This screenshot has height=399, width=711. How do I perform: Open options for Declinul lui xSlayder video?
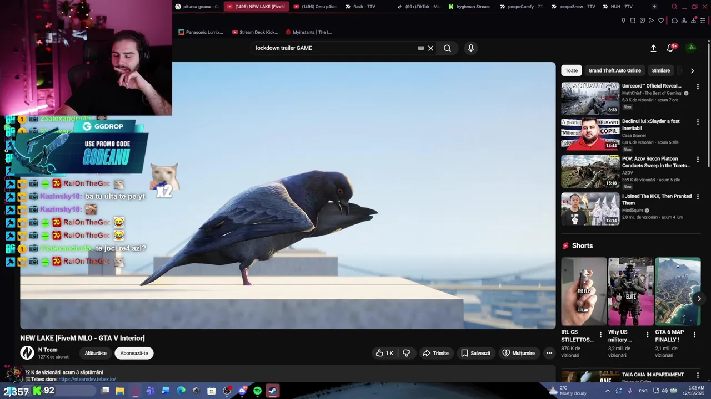tap(698, 122)
